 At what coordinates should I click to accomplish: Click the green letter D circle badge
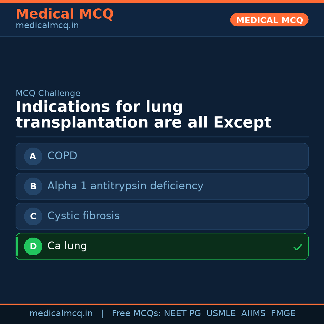33,246
